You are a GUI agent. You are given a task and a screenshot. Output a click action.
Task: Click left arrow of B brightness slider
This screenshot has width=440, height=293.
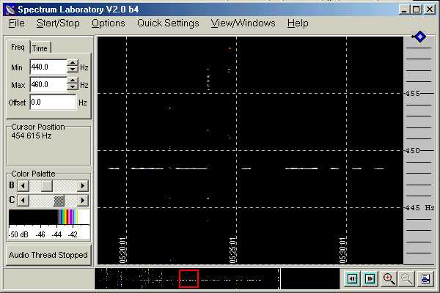coord(23,185)
